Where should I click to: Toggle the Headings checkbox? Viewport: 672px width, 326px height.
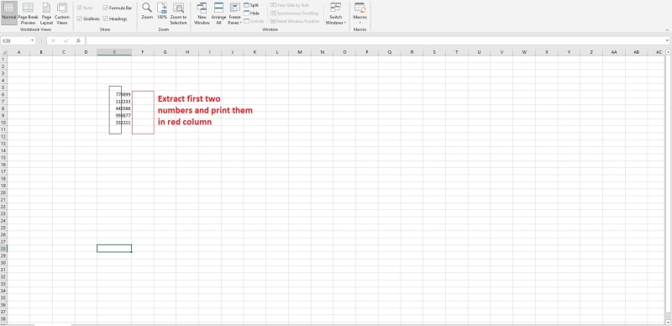(x=106, y=18)
